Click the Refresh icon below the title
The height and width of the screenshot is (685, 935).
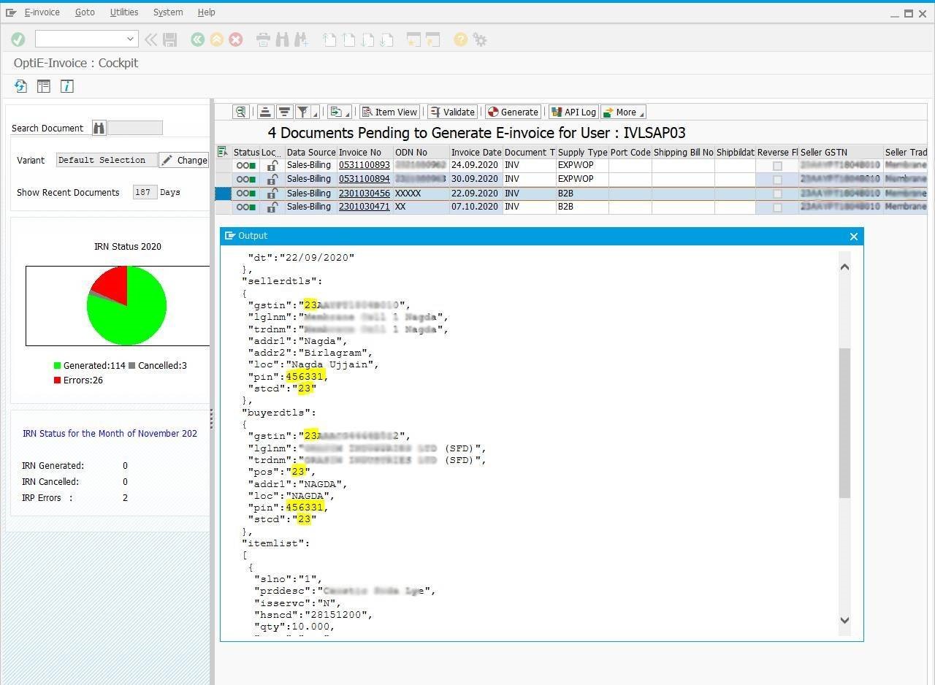20,86
